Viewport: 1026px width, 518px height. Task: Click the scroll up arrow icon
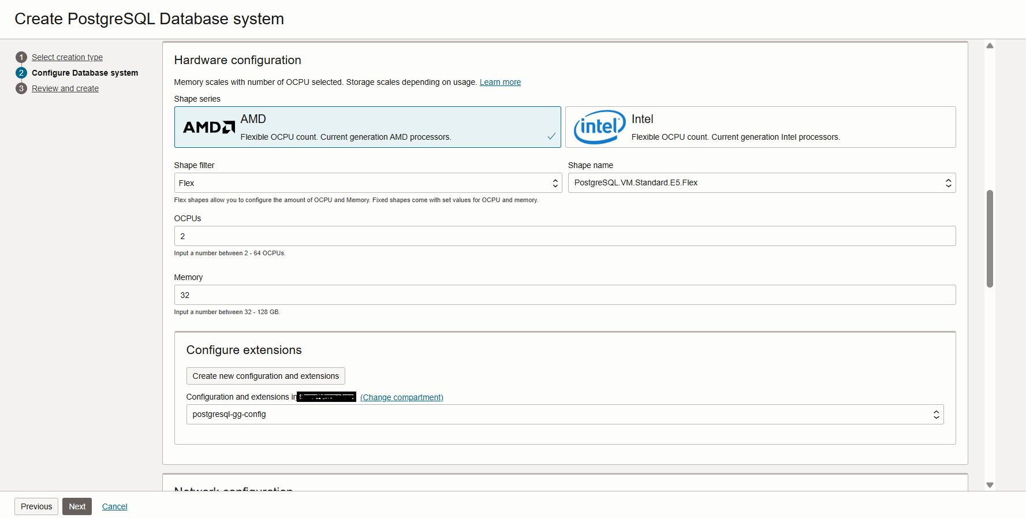coord(990,46)
